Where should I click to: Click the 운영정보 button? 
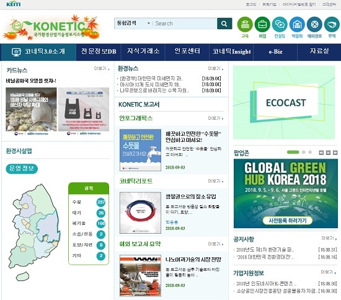(22, 169)
